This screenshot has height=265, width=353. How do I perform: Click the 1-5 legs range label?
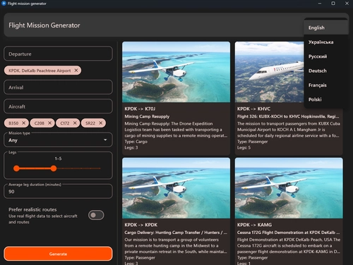click(58, 159)
